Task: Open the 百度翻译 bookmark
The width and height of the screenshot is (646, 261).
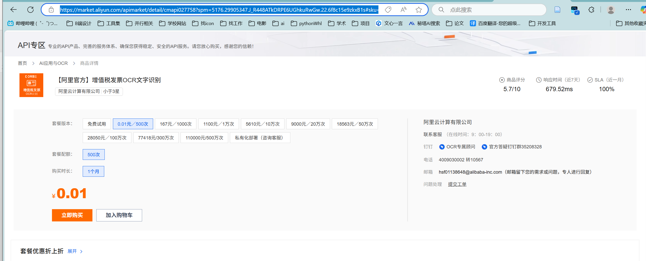Action: coord(495,23)
